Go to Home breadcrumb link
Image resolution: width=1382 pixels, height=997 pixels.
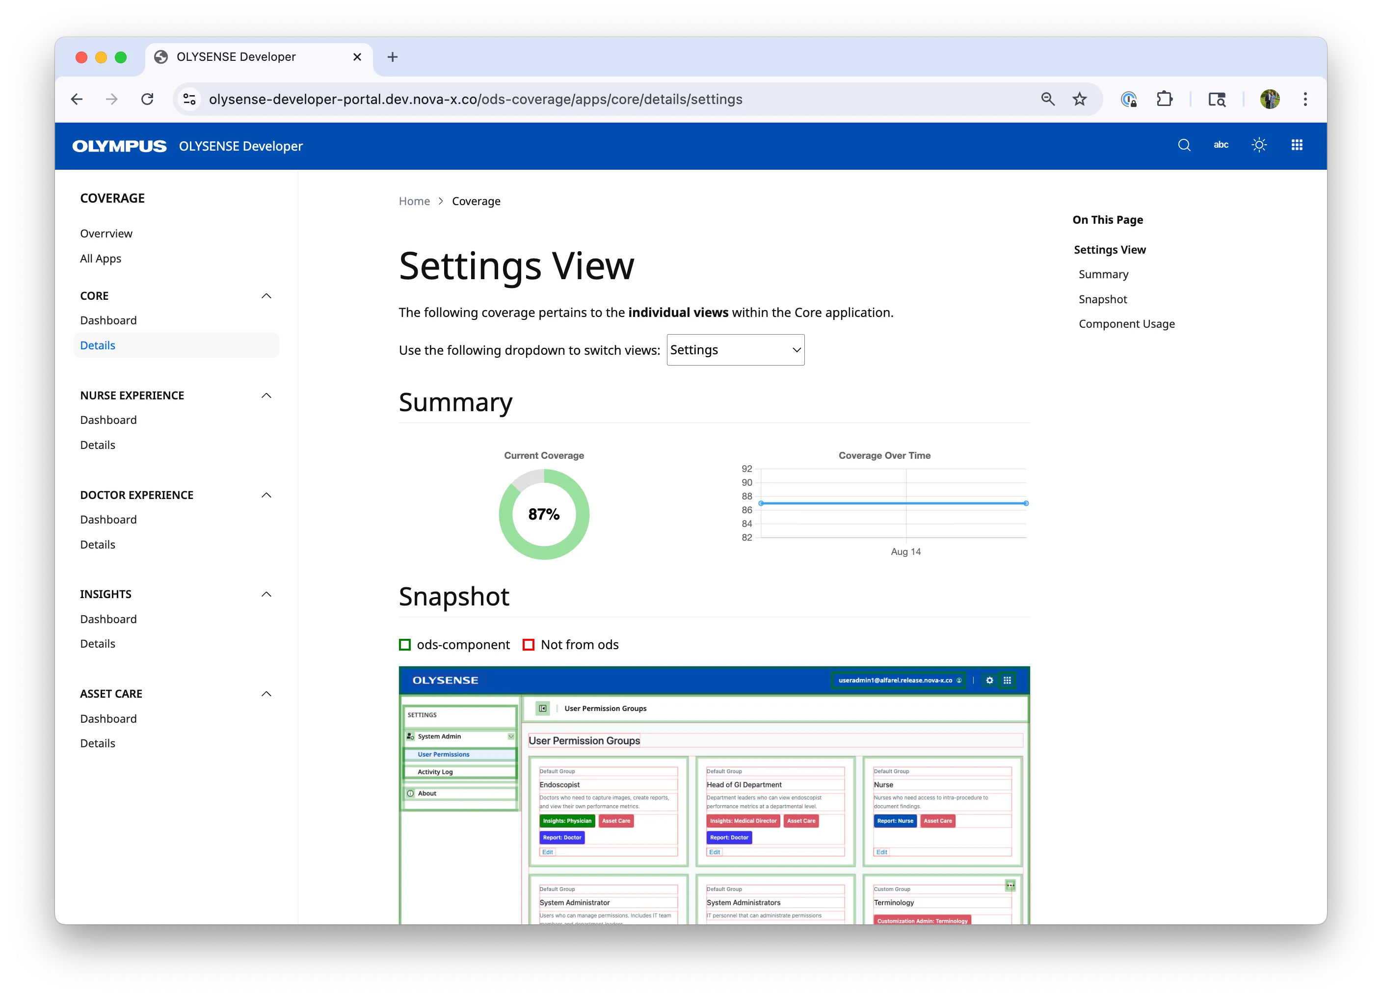pyautogui.click(x=414, y=202)
